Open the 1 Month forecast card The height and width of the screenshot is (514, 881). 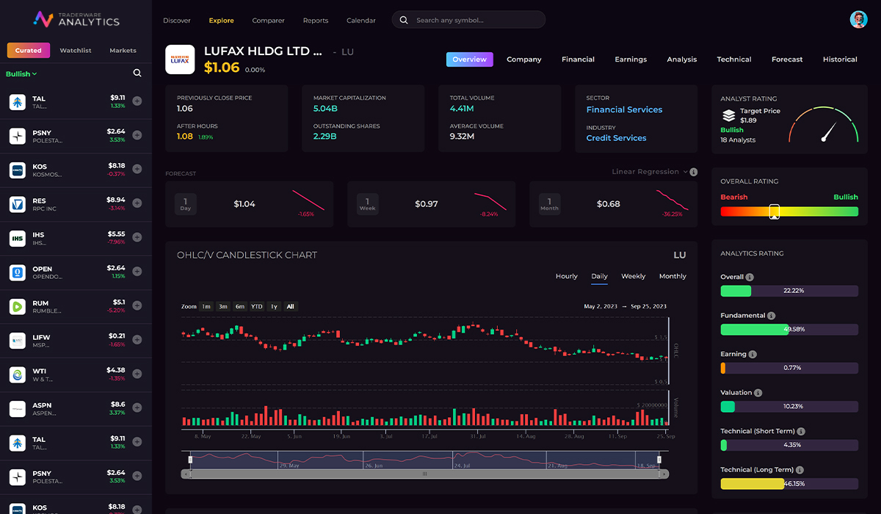click(x=613, y=204)
